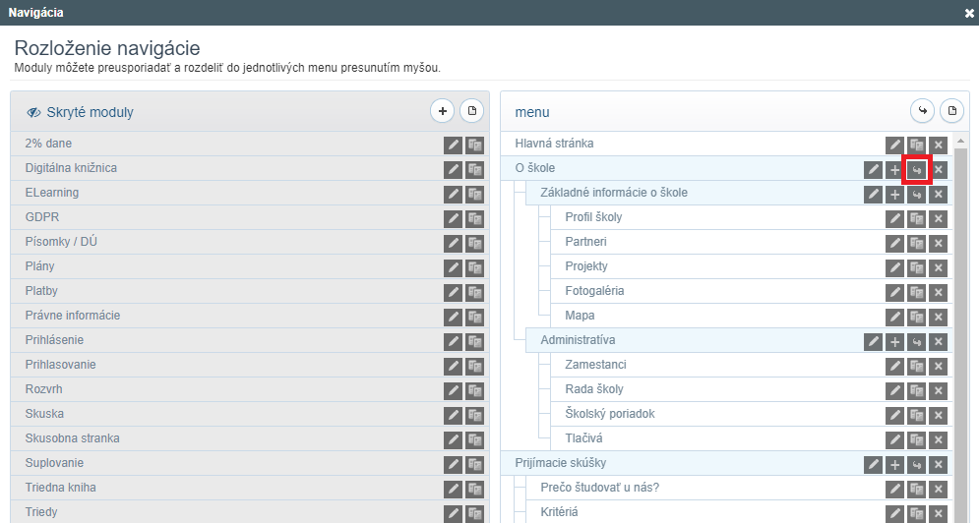
Task: Remove Hlavná stránka with its X icon
Action: [x=938, y=145]
